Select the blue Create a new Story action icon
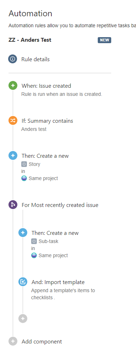The width and height of the screenshot is (136, 353). pos(13,156)
